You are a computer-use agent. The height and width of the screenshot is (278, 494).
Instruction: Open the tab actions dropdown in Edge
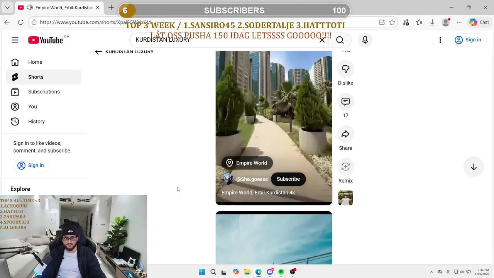tap(7, 7)
